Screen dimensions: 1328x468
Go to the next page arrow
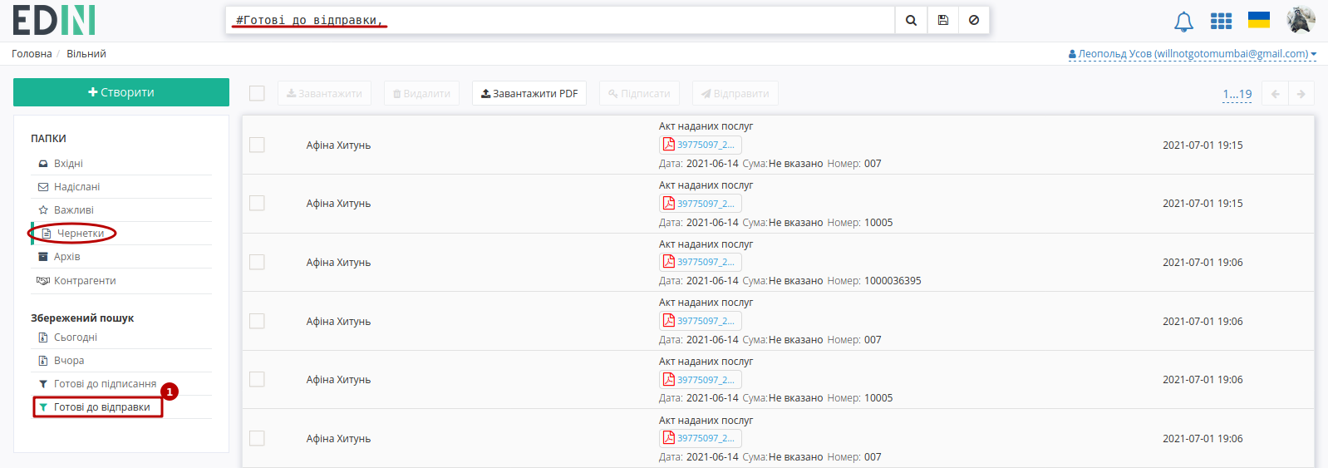(x=1301, y=94)
